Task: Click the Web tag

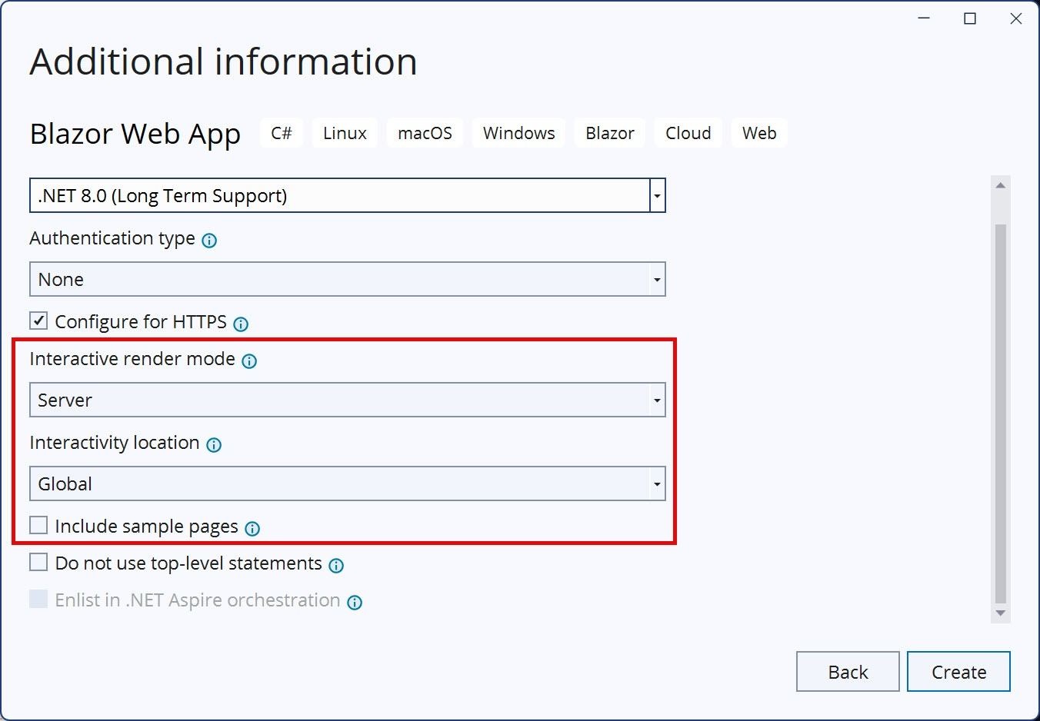Action: coord(759,133)
